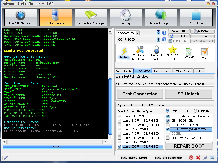The image size is (218, 163).
Task: Click REPAIR BOOT button
Action: click(189, 146)
